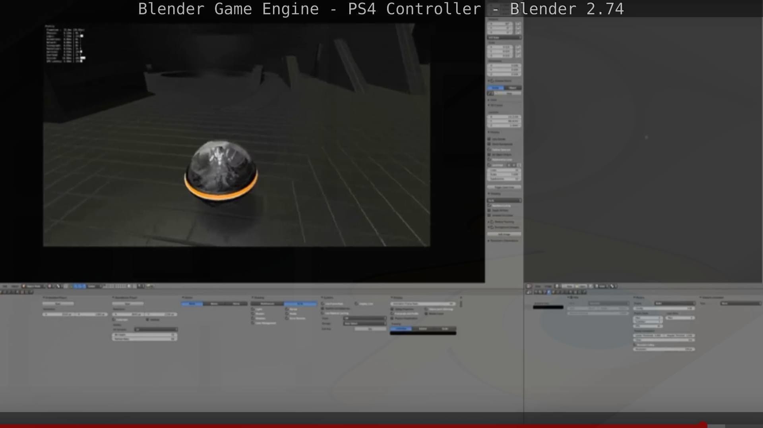Open the black Horizon color swatch
Screen dimensions: 763x428
click(548, 307)
